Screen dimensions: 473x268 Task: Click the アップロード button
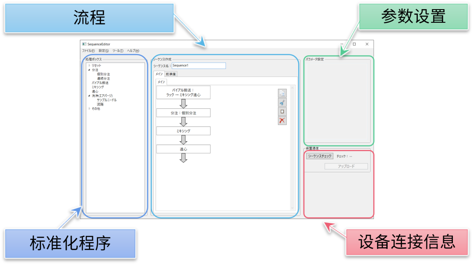(x=346, y=167)
